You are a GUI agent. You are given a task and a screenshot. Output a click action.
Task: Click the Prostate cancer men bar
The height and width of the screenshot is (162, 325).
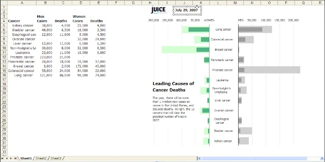[x=269, y=70]
